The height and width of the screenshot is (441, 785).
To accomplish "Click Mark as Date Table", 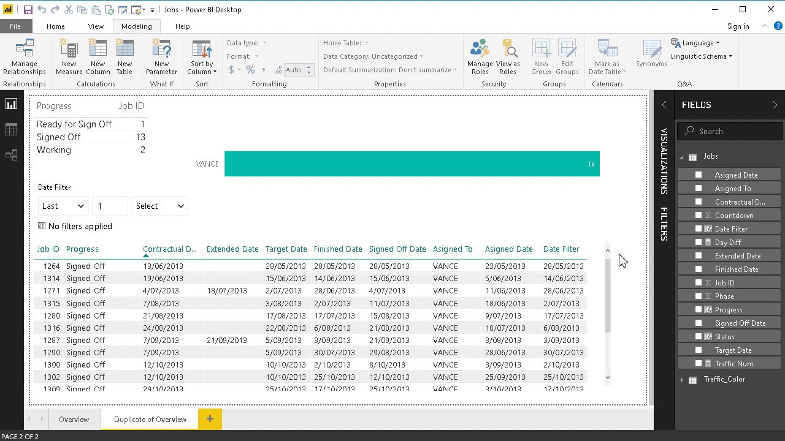I will (x=607, y=57).
